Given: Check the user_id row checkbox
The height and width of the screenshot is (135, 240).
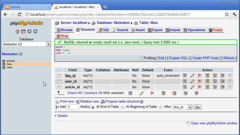Looking at the screenshot, I should coord(59,81).
